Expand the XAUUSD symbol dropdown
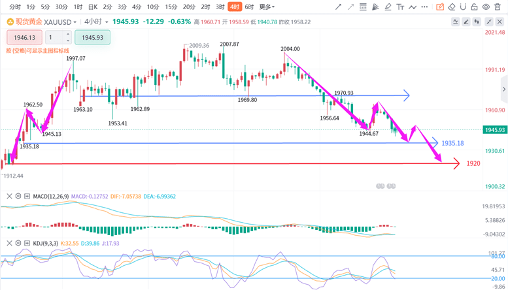508x290 pixels. coord(75,22)
